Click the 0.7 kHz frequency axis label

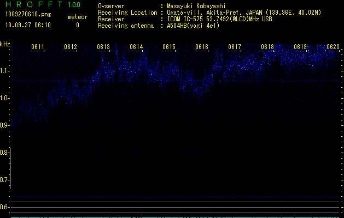pos(4,180)
